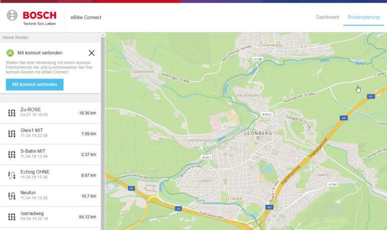Click the Wasserbachstraße map label
Image resolution: width=387 pixels, height=230 pixels.
[135, 176]
